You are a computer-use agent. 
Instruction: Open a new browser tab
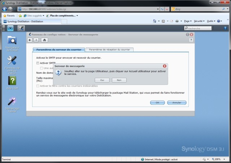(x=64, y=22)
